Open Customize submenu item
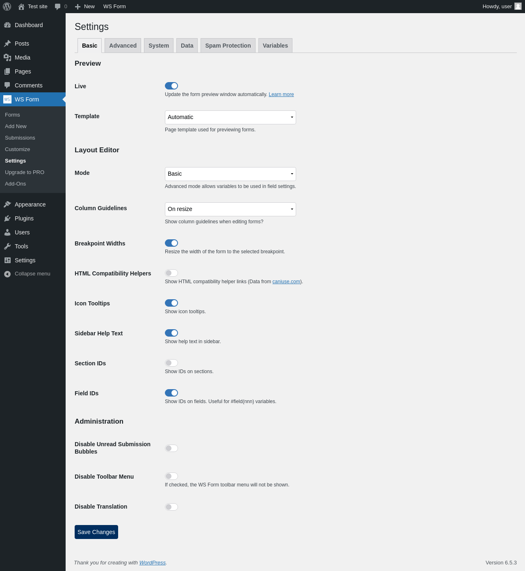The image size is (525, 571). click(x=33, y=149)
